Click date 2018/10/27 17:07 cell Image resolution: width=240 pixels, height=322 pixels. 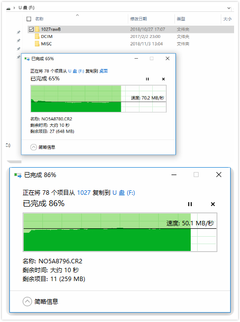[x=148, y=30]
